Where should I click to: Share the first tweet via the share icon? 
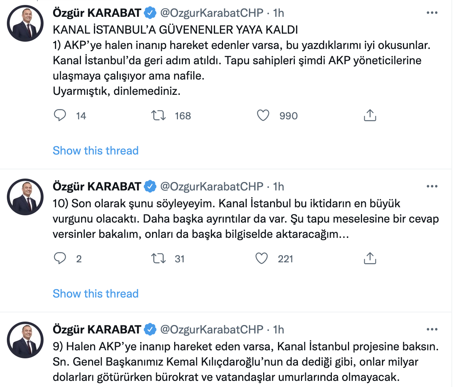click(369, 115)
